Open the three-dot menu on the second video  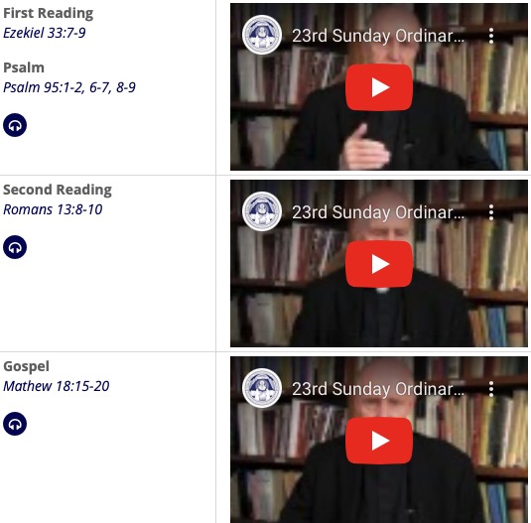(491, 212)
